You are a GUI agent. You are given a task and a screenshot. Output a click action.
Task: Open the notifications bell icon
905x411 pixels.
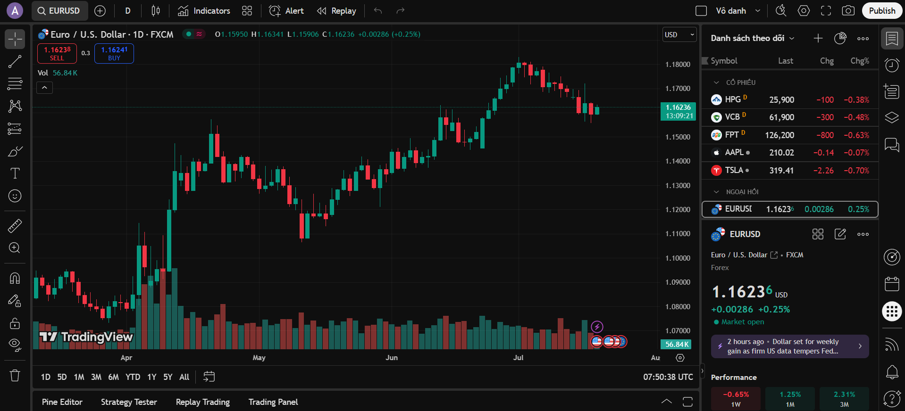[892, 372]
